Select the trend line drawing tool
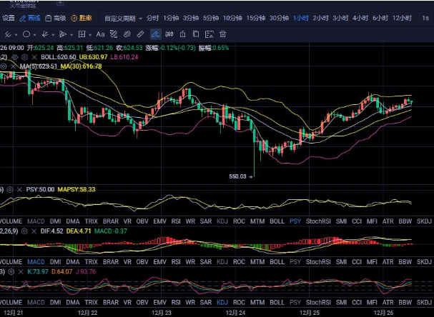 pos(7,34)
